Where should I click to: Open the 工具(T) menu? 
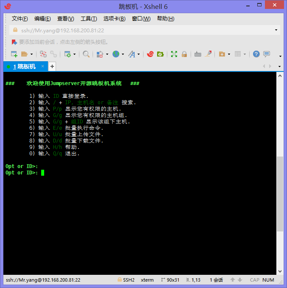click(x=89, y=19)
